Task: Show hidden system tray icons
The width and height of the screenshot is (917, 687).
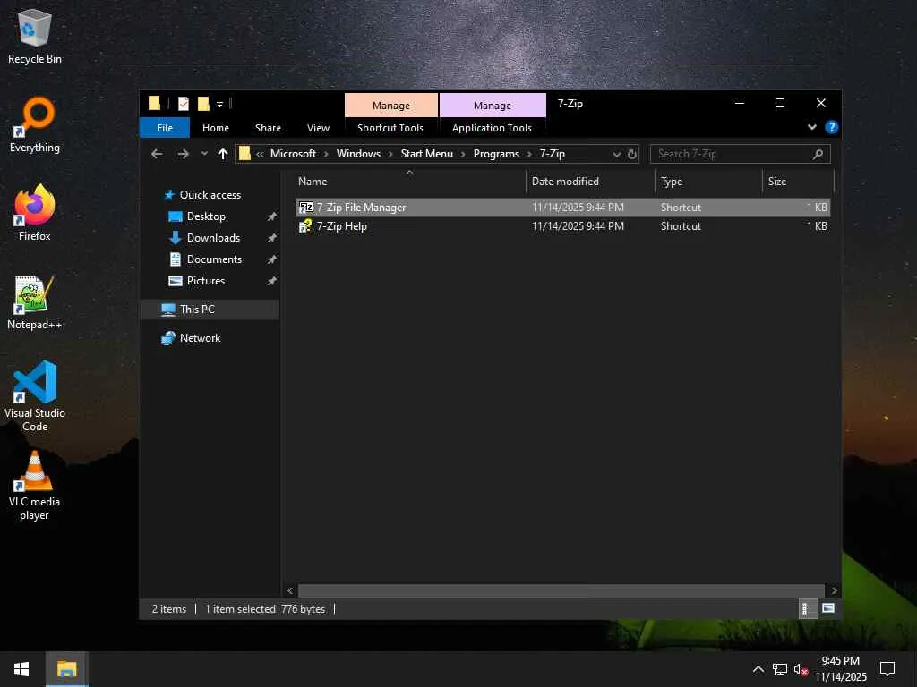Action: [758, 669]
